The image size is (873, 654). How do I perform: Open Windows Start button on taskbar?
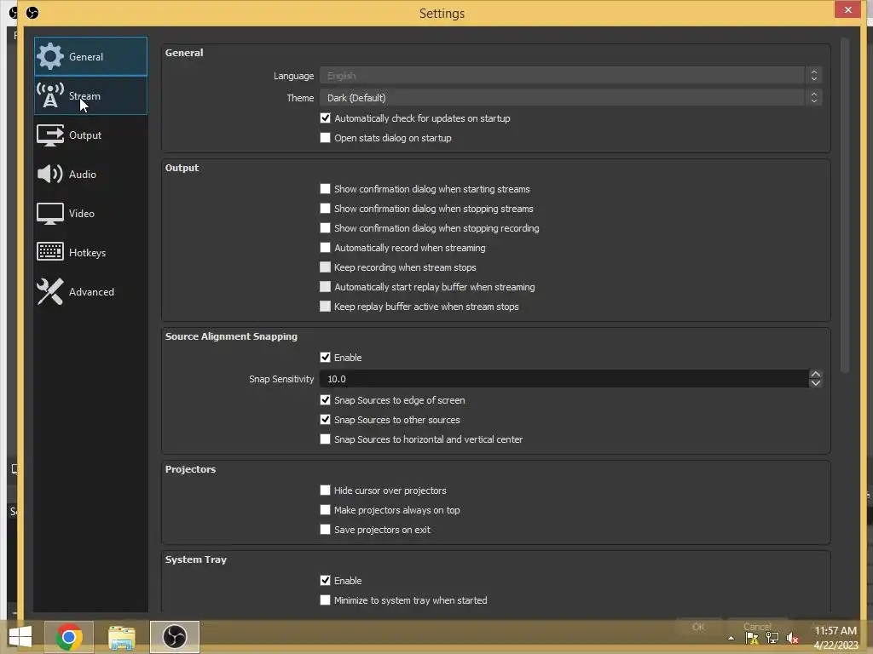(x=20, y=637)
